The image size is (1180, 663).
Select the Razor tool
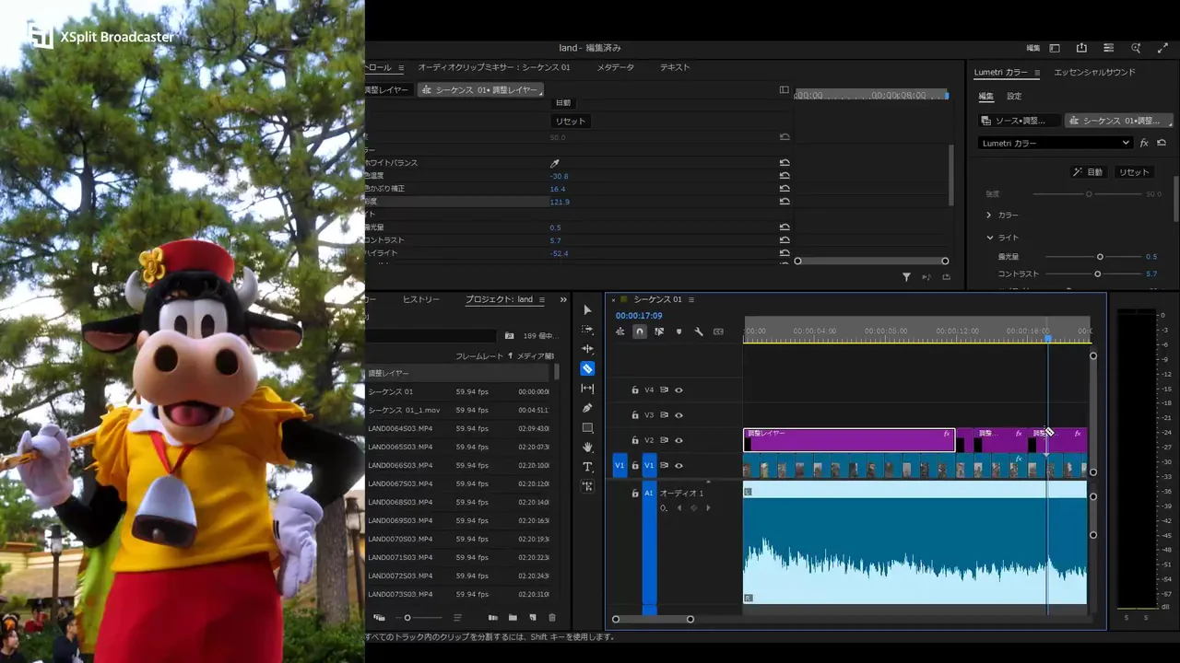587,368
